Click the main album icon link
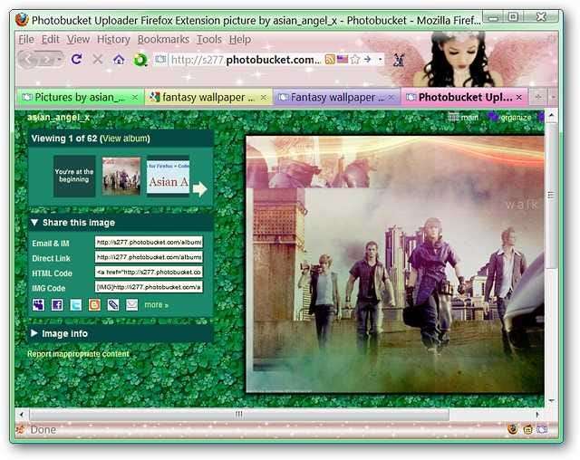This screenshot has height=460, width=580. pos(463,118)
